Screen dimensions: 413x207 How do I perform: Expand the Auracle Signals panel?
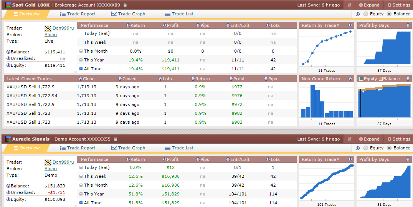pyautogui.click(x=369, y=139)
